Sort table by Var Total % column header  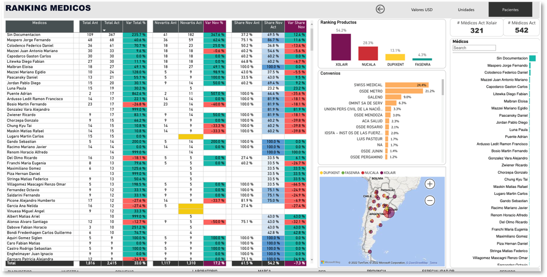click(135, 23)
